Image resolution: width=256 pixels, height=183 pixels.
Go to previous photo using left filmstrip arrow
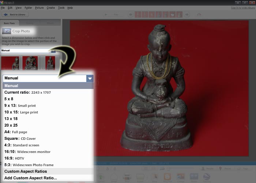point(131,15)
